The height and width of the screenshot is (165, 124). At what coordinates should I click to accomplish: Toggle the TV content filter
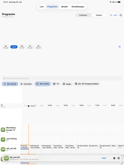[56, 84]
